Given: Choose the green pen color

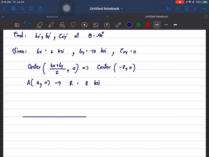Looking at the screenshot, I should (138, 25).
